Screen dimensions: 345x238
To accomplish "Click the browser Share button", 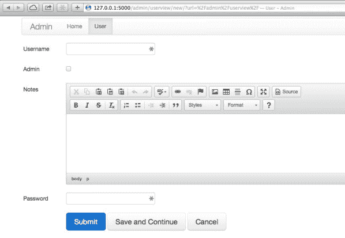I will [48, 8].
